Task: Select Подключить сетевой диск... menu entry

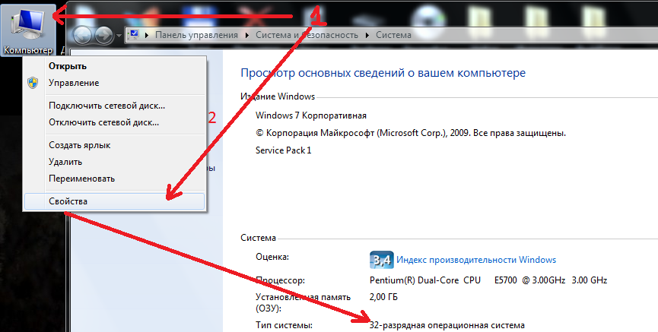Action: click(x=114, y=106)
